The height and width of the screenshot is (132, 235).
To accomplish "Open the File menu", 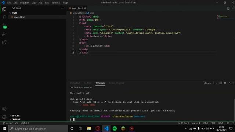I will point(9,3).
